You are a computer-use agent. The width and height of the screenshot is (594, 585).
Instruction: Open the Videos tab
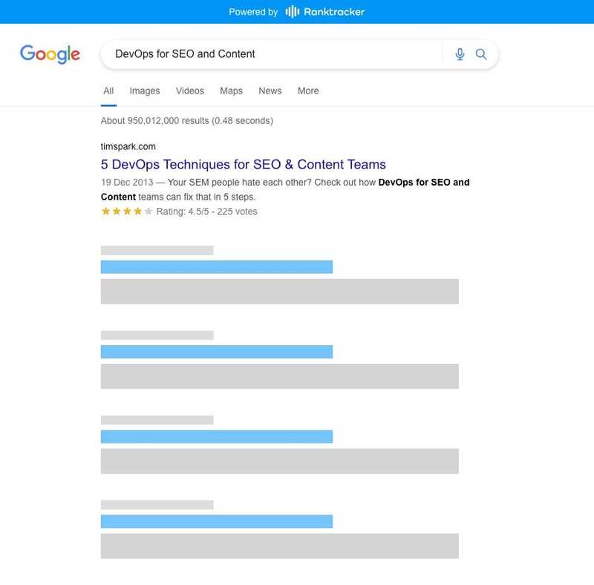(x=189, y=91)
